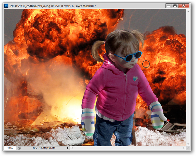
Task: Click the heart patch on pink hoodie
Action: coord(135,79)
